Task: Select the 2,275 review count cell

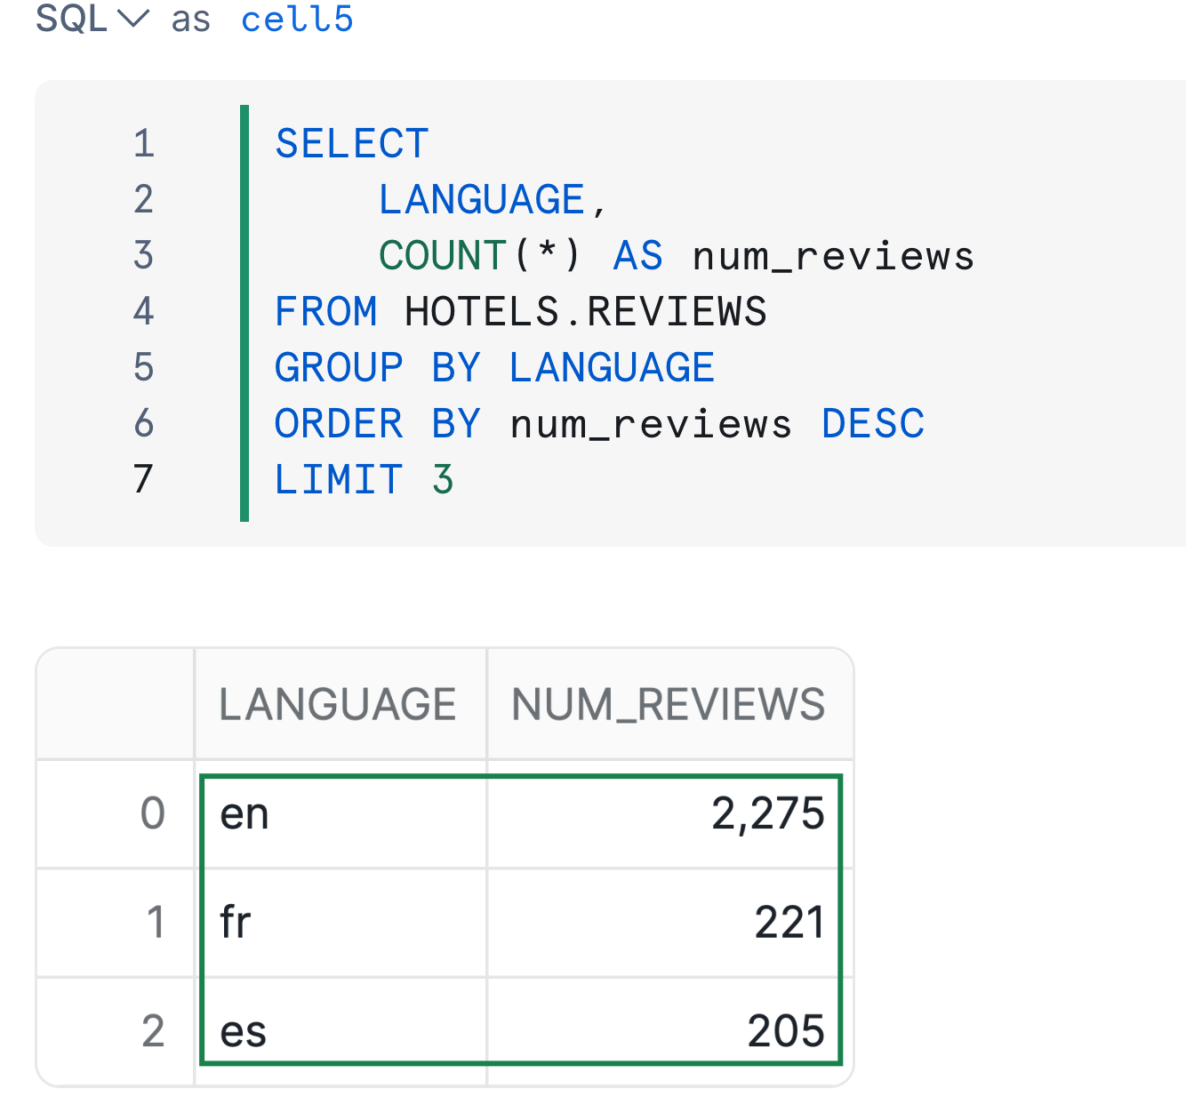Action: [x=665, y=813]
